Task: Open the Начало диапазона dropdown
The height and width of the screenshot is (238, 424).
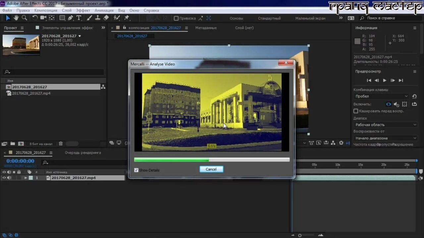Action: [x=386, y=138]
